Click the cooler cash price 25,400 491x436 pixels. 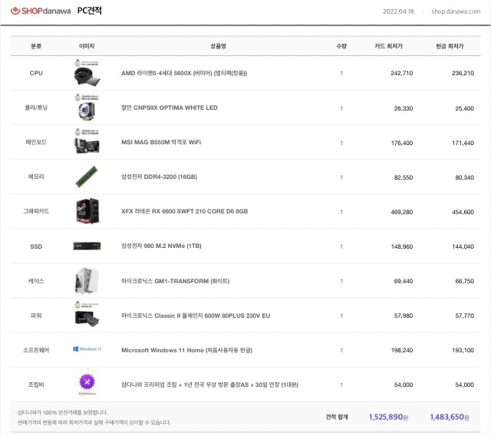coord(464,108)
